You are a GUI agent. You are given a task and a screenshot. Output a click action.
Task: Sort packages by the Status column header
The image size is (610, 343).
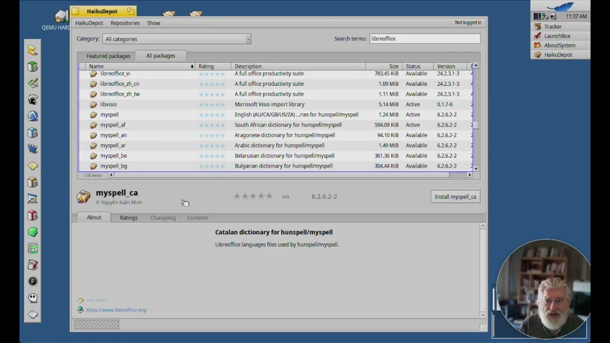coord(417,66)
